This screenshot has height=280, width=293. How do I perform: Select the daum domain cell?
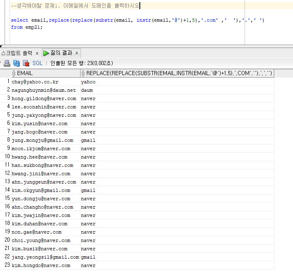click(x=87, y=90)
